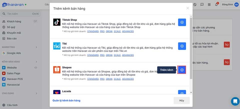The image size is (240, 109).
Task: Click SCALE plan link under Tiki
Action: click(x=117, y=55)
